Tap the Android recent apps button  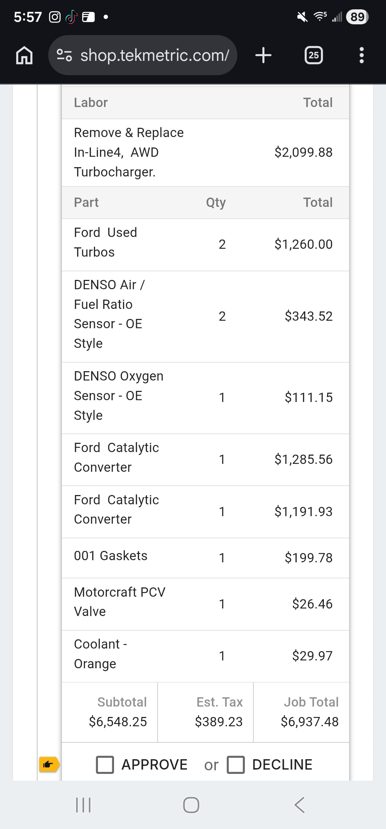tap(83, 805)
